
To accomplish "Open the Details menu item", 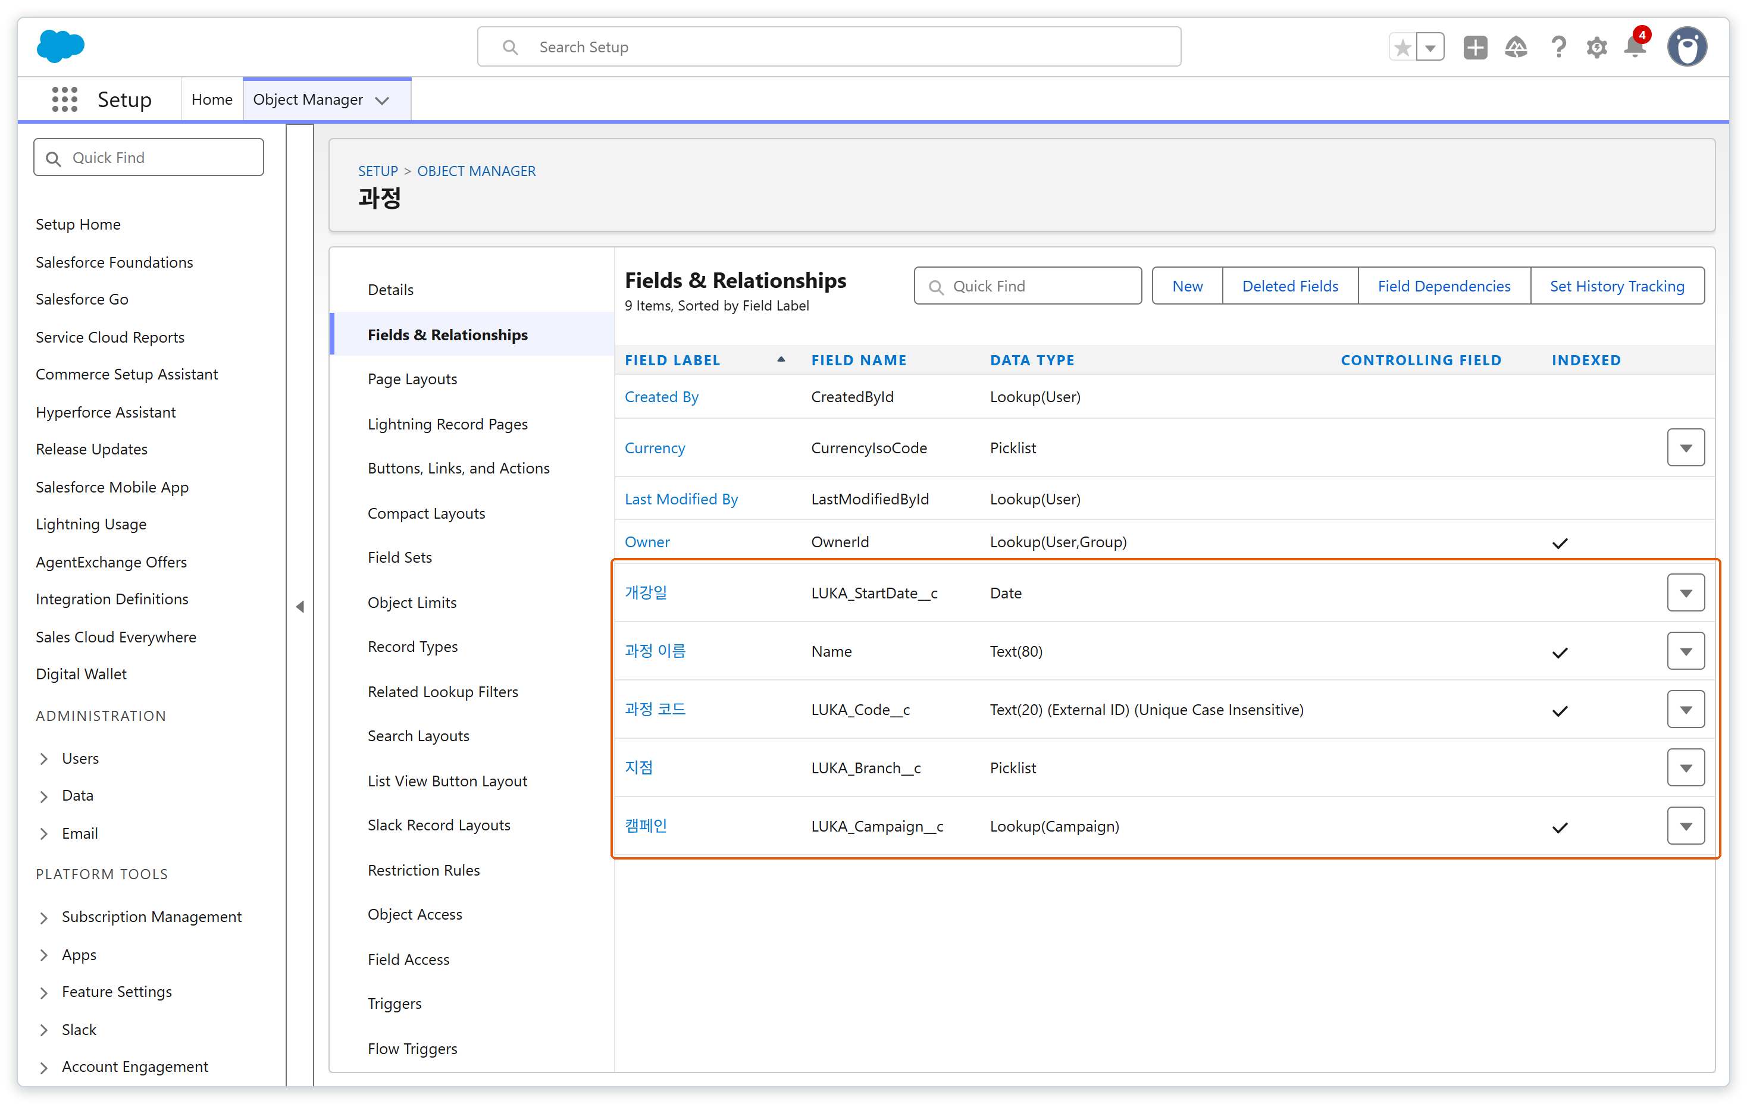I will [x=390, y=290].
